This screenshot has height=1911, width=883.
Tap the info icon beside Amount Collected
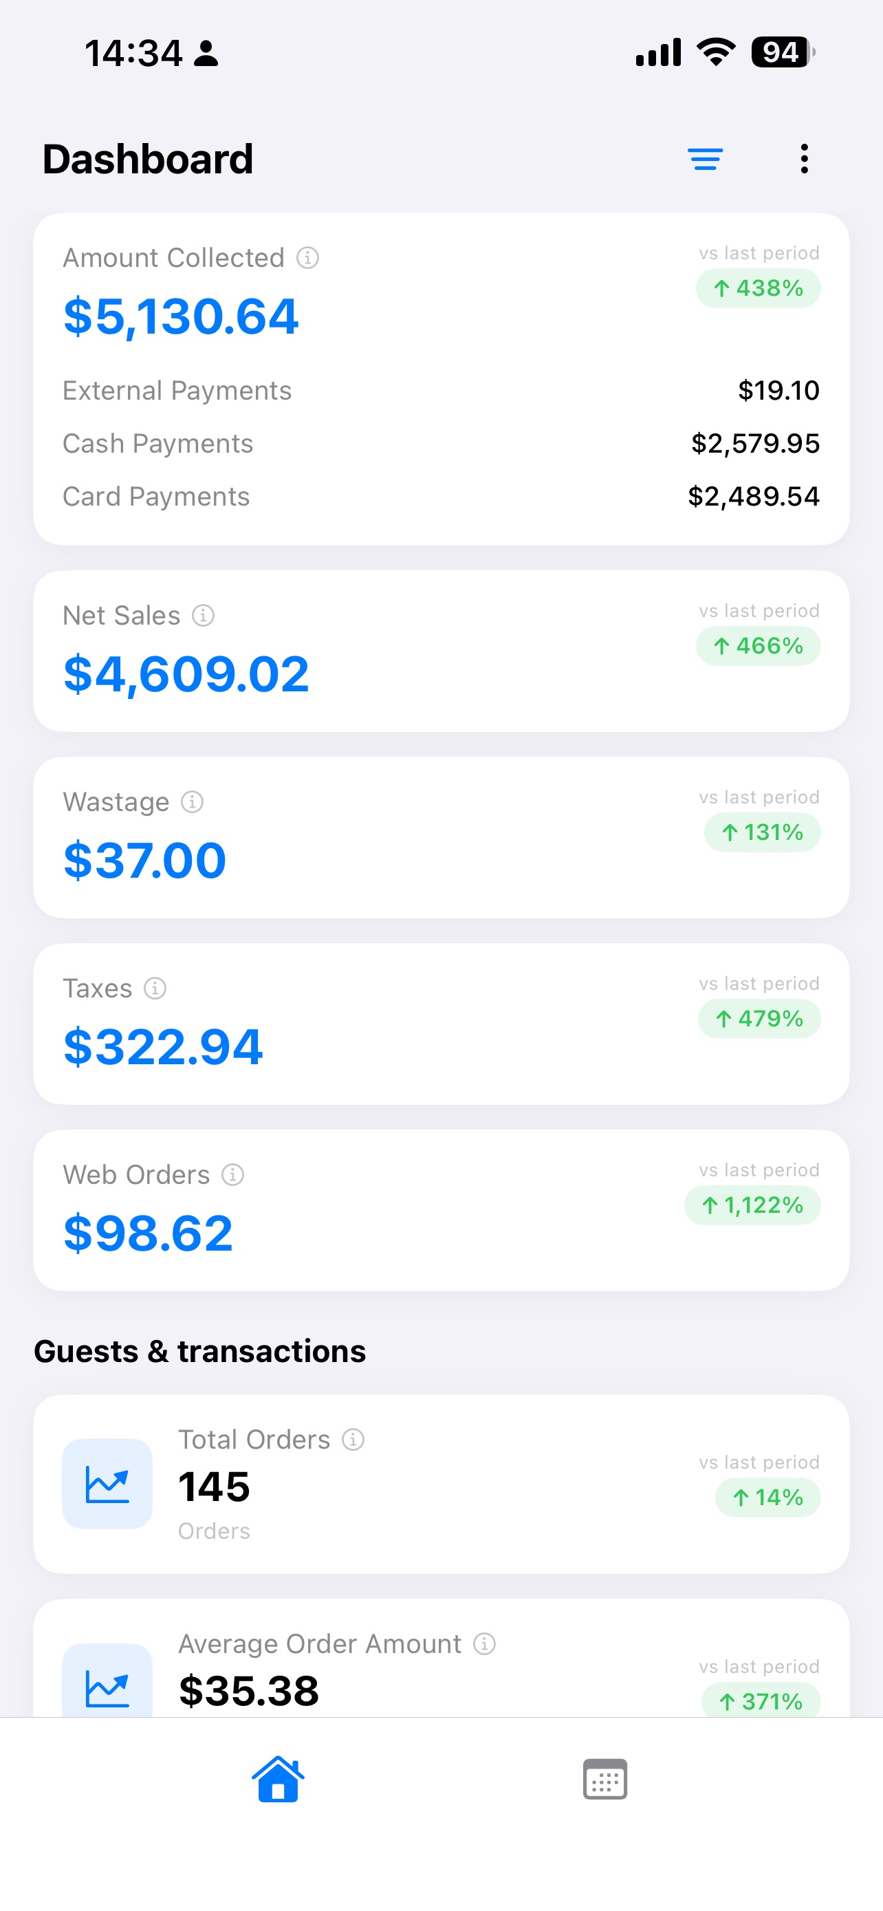point(307,258)
